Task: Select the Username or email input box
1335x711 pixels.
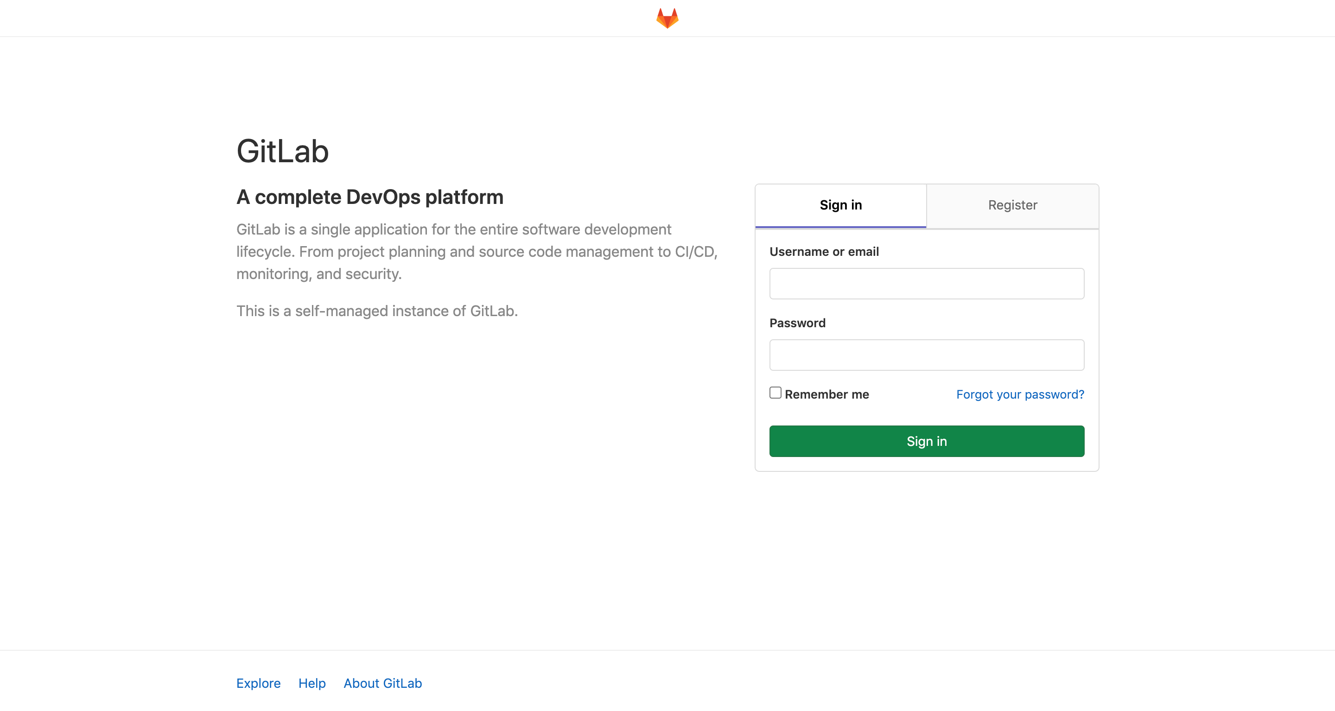Action: 926,284
